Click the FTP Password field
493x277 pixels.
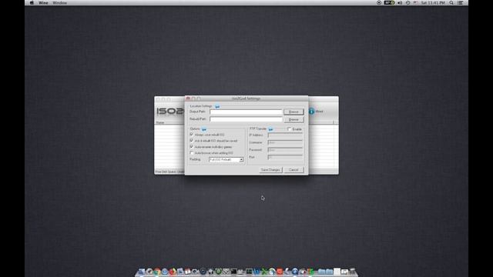(x=285, y=150)
